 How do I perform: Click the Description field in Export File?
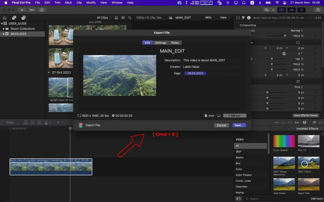(x=211, y=60)
